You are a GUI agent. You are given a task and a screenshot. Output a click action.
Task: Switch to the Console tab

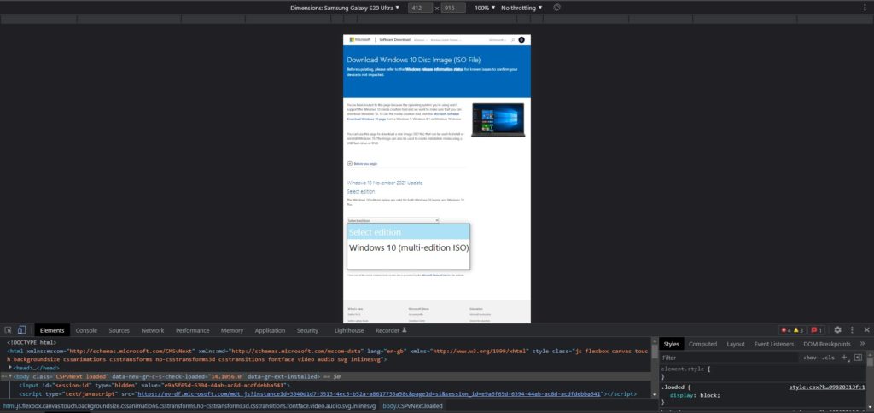pos(86,330)
